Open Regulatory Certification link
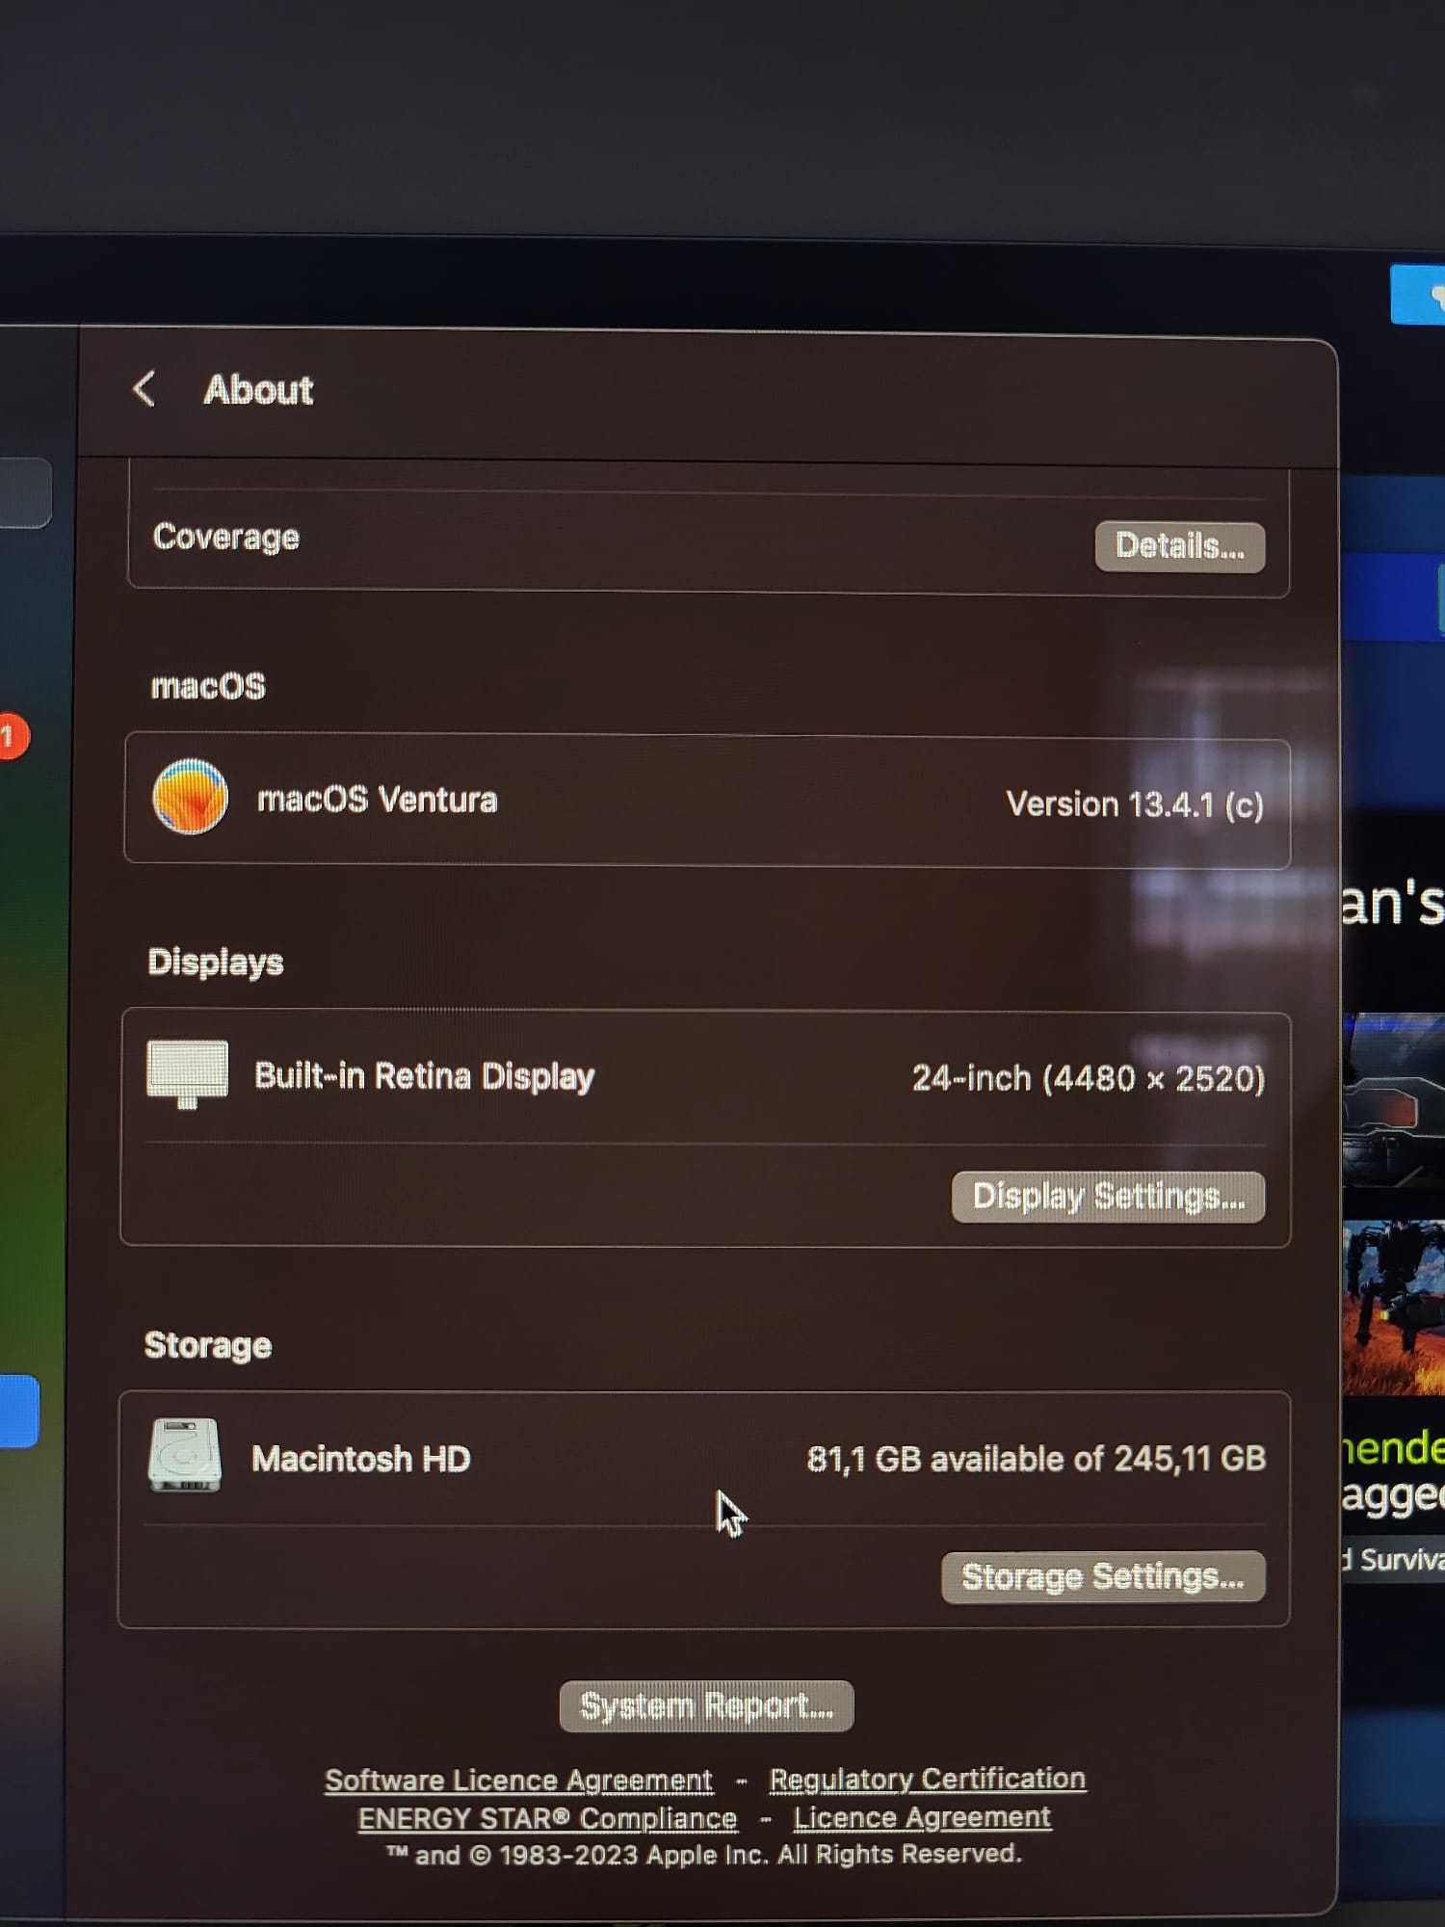This screenshot has height=1927, width=1445. [x=928, y=1779]
